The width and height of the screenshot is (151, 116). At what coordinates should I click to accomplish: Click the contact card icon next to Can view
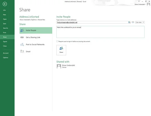(x=133, y=22)
